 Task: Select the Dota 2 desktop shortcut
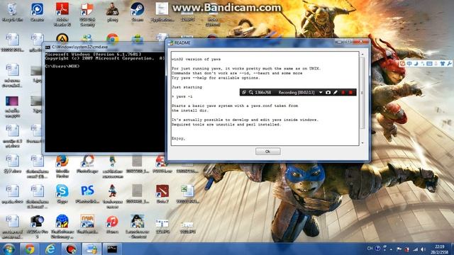click(x=162, y=194)
